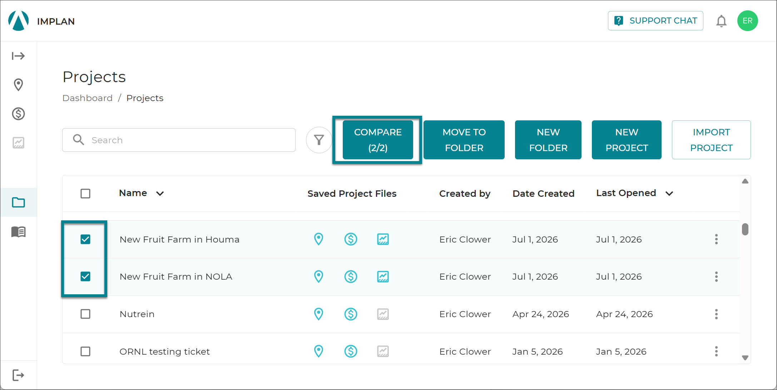
Task: Open Regions file for ORNL testing ticket
Action: tap(318, 351)
